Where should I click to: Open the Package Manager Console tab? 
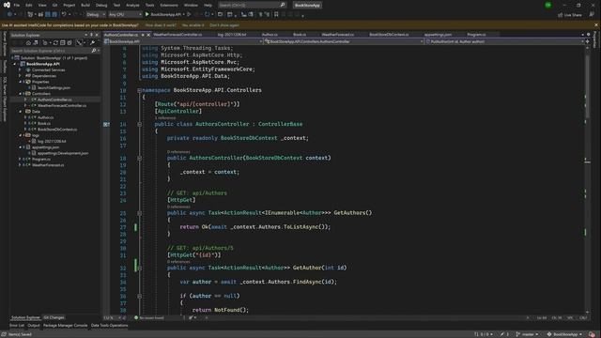pos(65,326)
